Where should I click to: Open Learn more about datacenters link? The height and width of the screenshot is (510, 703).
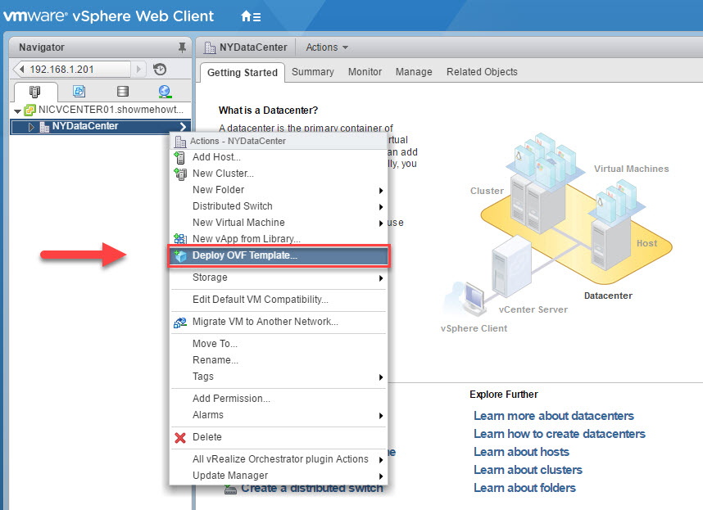pyautogui.click(x=554, y=416)
